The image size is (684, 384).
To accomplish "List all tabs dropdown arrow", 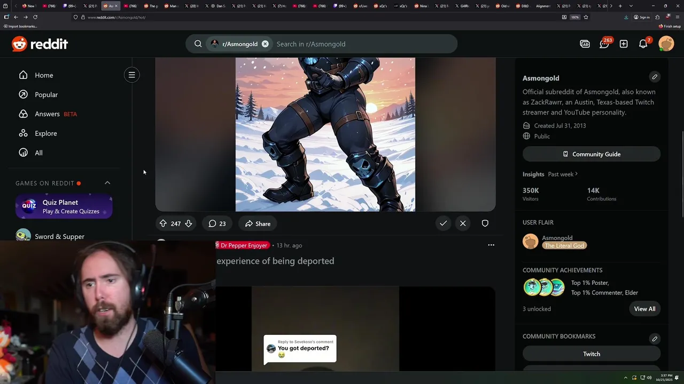I will (631, 6).
